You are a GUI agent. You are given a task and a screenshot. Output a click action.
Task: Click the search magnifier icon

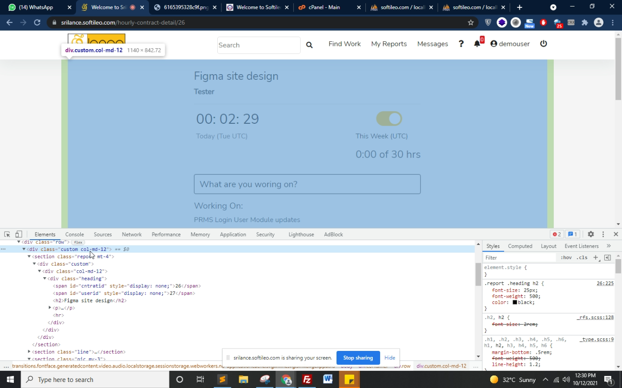(309, 45)
